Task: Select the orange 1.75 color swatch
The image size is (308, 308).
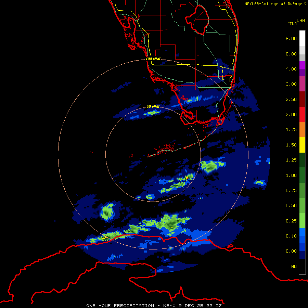Action: click(302, 130)
